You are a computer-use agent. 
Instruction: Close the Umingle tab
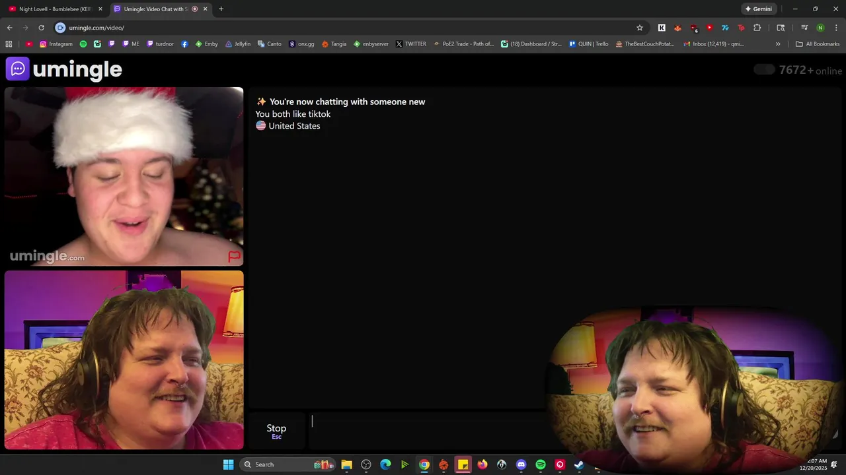pyautogui.click(x=206, y=9)
